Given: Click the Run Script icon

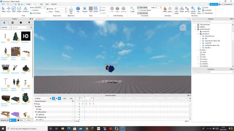Looking at the screenshot, I should [199, 10].
